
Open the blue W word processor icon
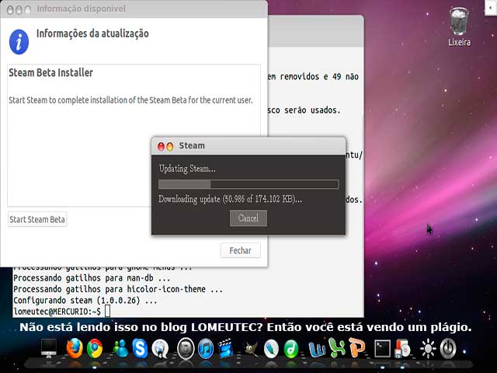(x=317, y=349)
